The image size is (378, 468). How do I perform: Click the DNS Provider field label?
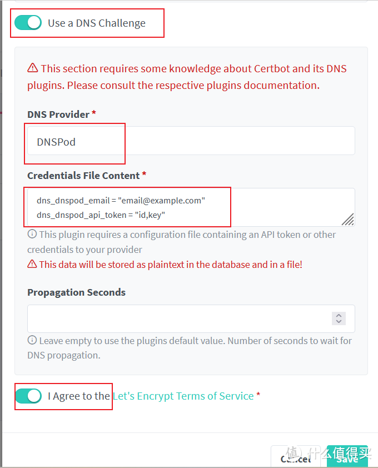click(58, 114)
